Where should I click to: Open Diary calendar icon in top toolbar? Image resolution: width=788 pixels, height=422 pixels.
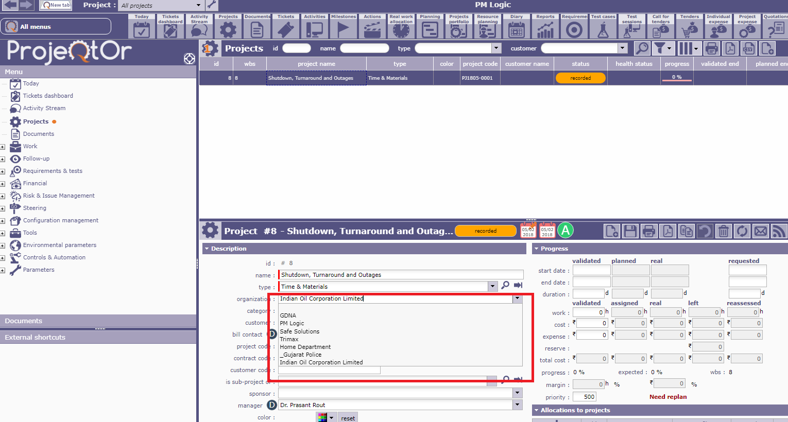coord(516,27)
